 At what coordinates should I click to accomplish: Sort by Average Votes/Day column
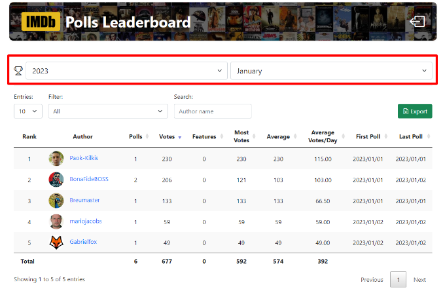click(323, 137)
